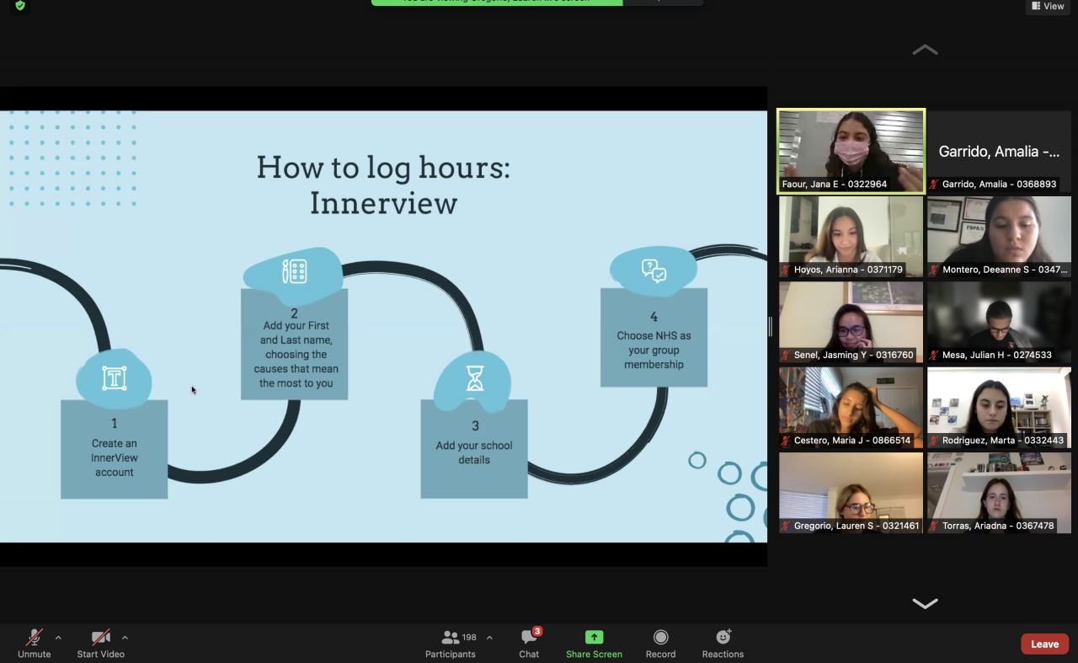The width and height of the screenshot is (1078, 663).
Task: Expand the arrow next to Participants
Action: coord(489,638)
